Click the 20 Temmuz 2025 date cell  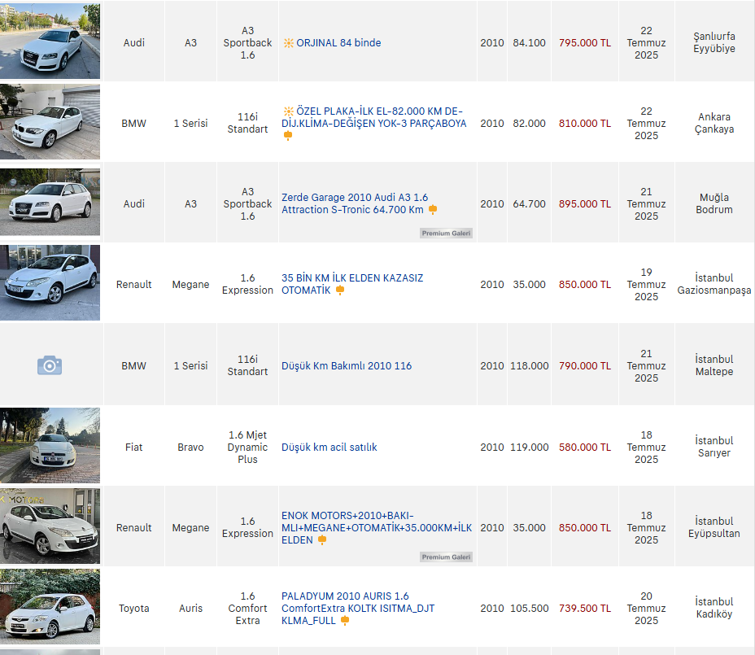point(646,609)
